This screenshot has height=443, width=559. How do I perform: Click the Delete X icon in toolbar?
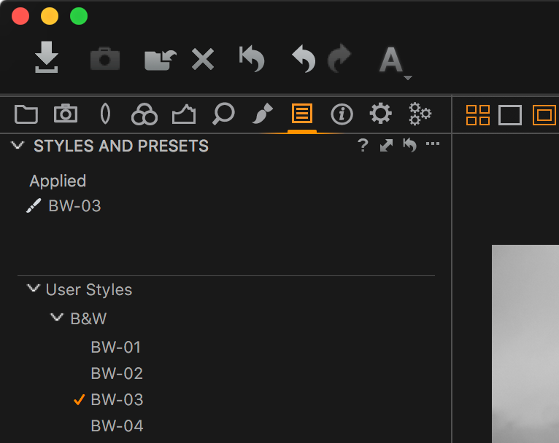click(202, 59)
